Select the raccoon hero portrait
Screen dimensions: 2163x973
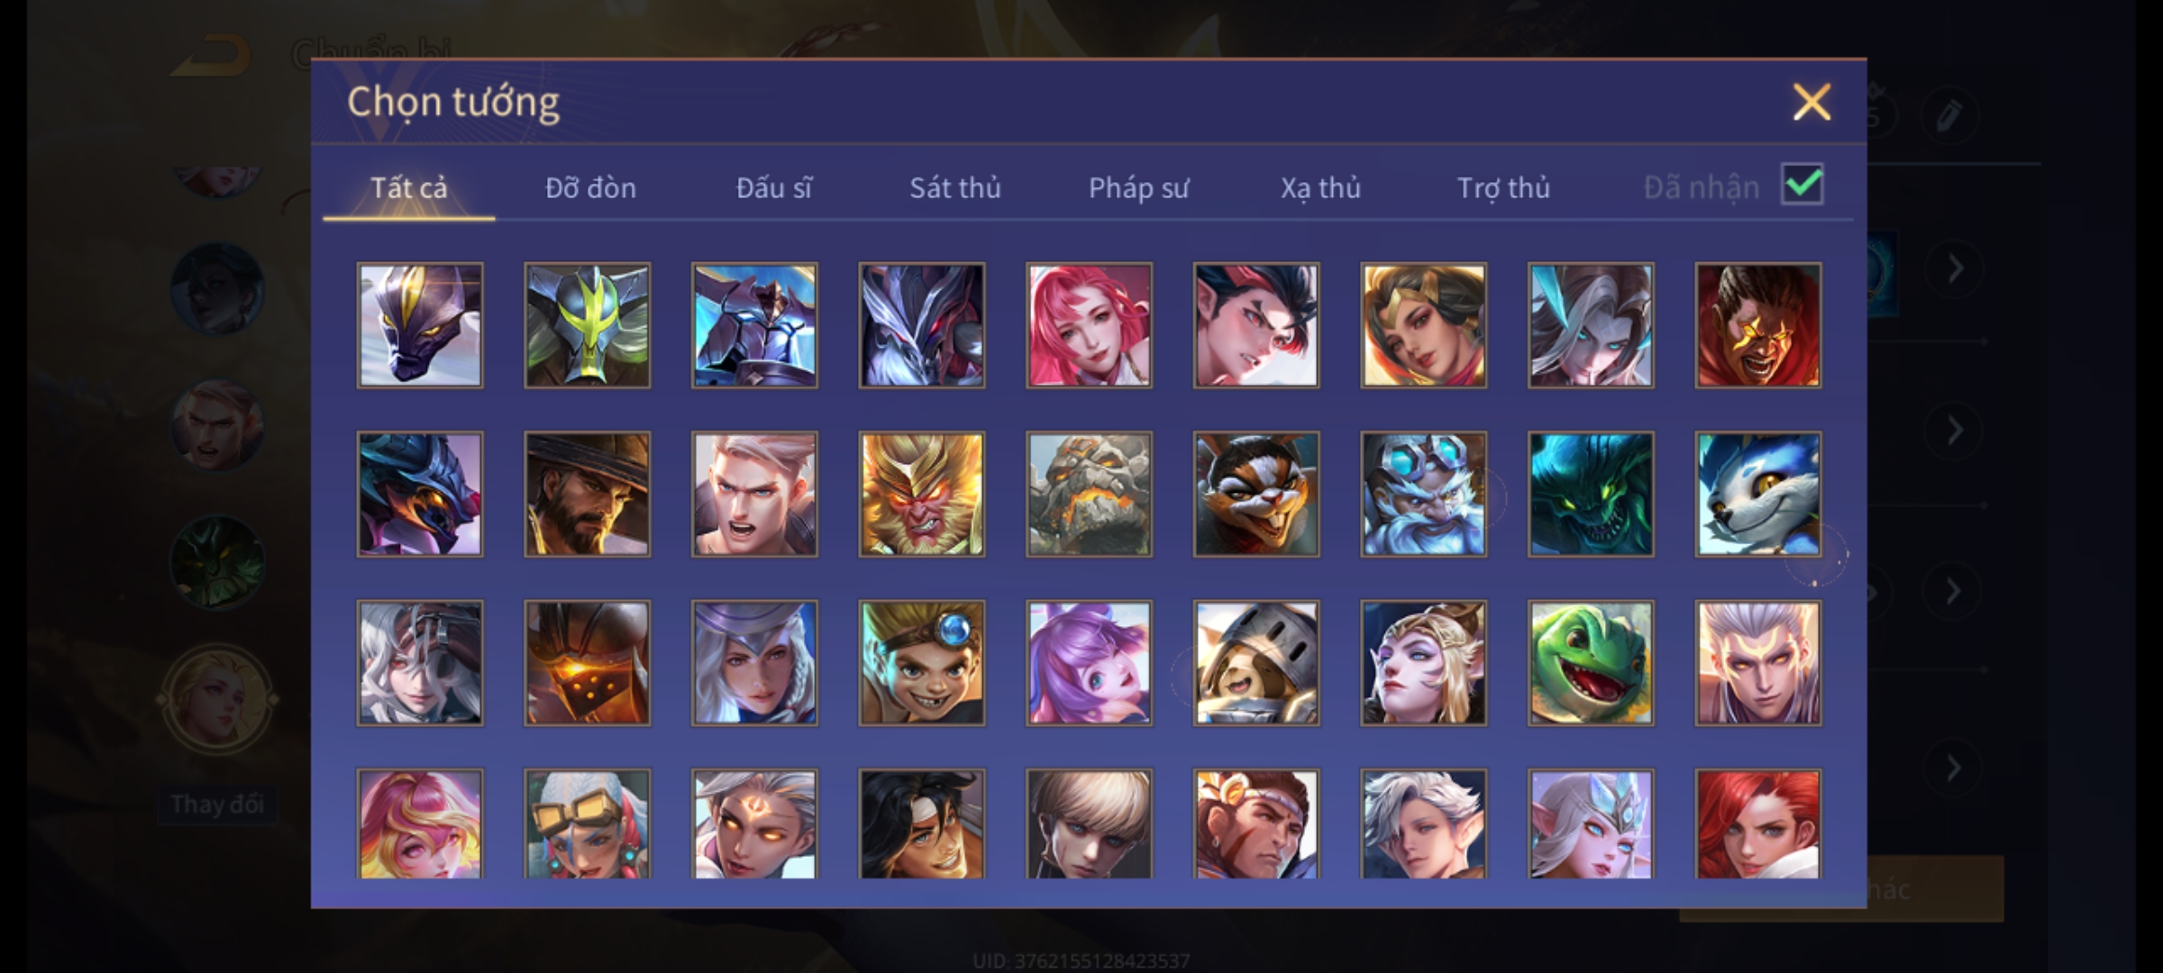(x=1256, y=494)
